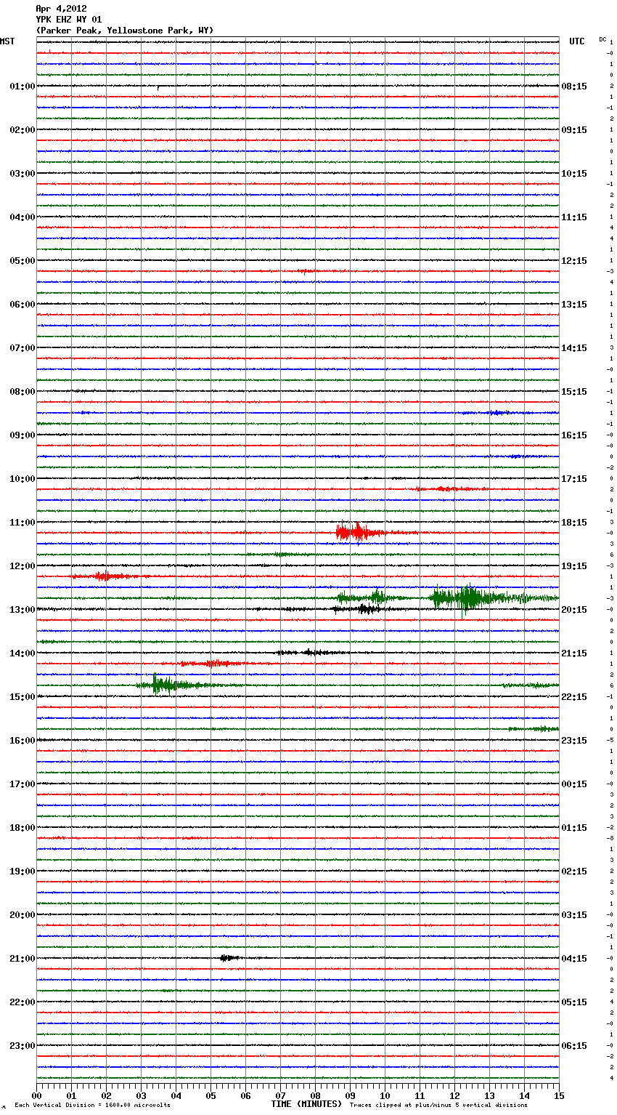Click the x-axis minute tick 07

pos(280,1095)
